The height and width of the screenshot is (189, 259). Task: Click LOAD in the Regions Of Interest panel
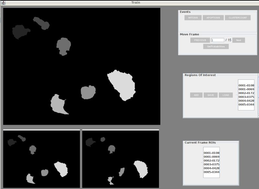[226, 95]
